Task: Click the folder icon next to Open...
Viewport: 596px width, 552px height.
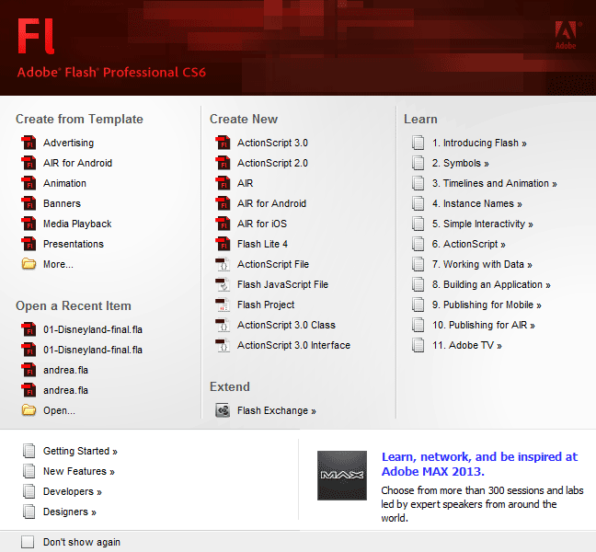Action: 29,409
